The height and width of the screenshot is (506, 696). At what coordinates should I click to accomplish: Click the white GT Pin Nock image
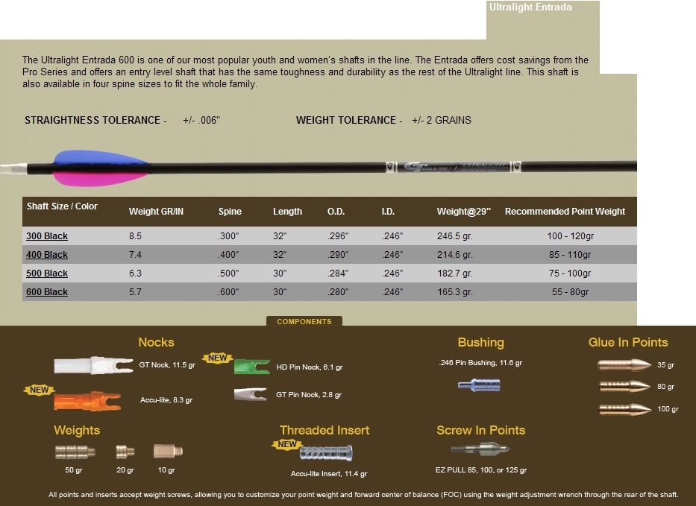[251, 394]
